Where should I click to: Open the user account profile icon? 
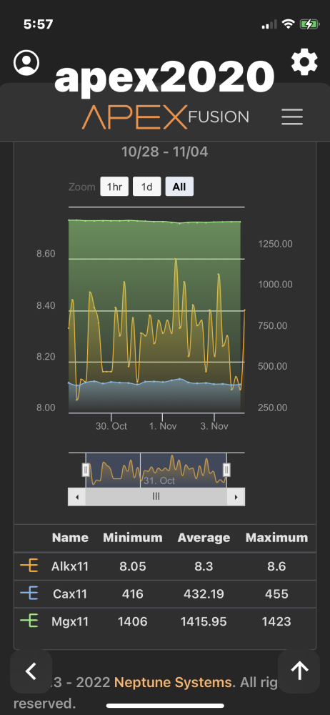[26, 62]
